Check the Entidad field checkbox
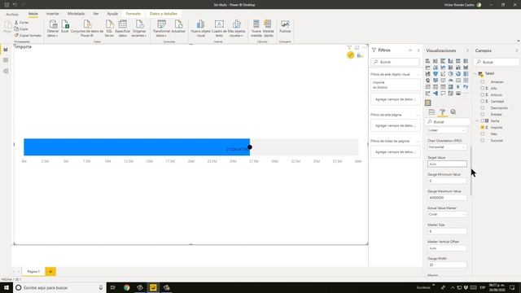 pos(483,114)
